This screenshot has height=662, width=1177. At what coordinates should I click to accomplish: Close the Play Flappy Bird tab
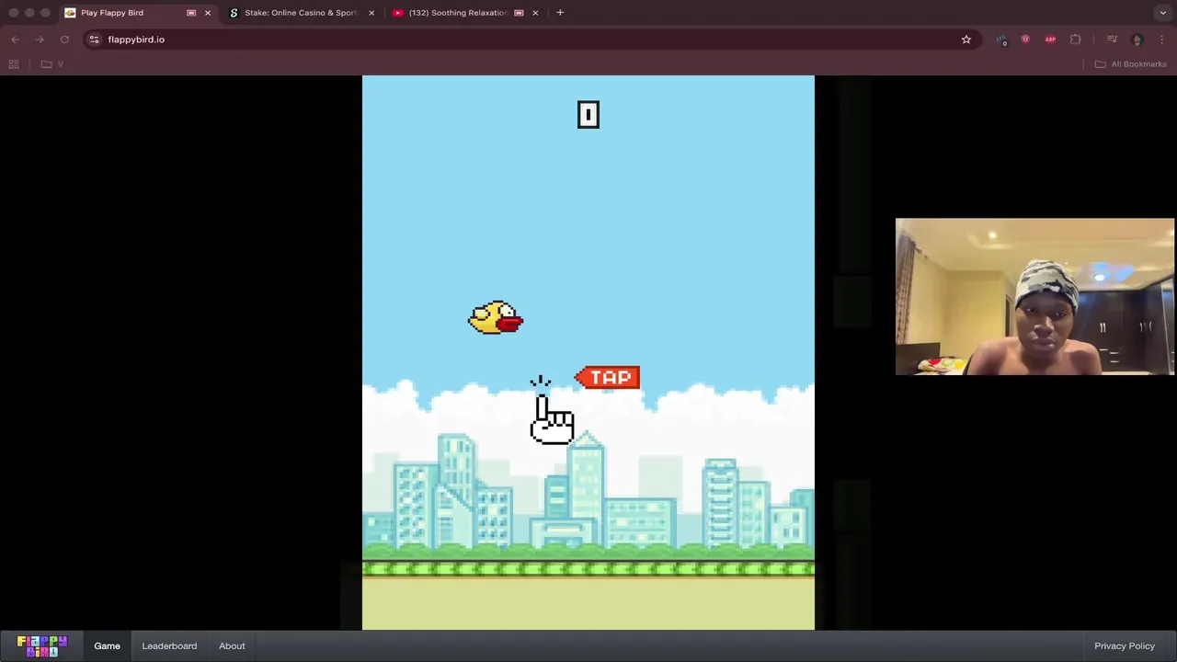207,13
